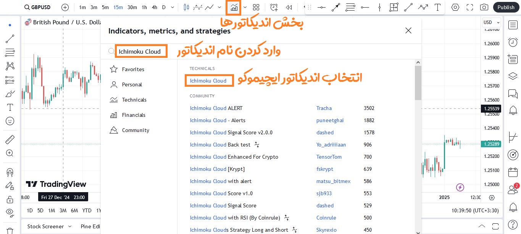Open chart settings hexagon icon
Image resolution: width=521 pixels, height=234 pixels.
tap(455, 7)
